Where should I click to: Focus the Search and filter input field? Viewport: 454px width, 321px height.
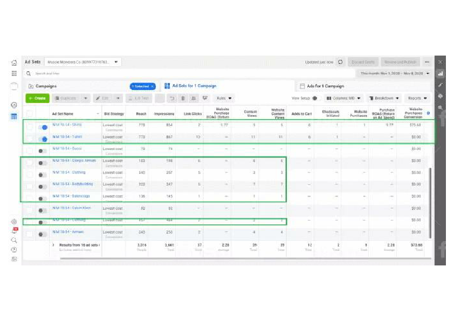(190, 73)
